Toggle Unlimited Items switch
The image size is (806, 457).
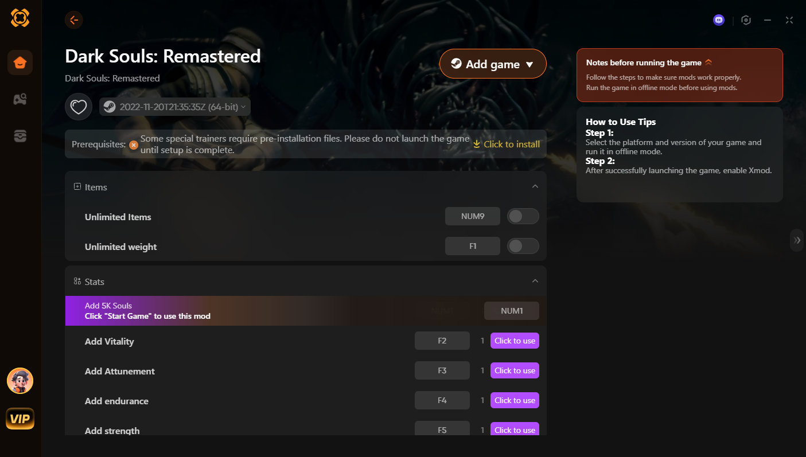(523, 216)
